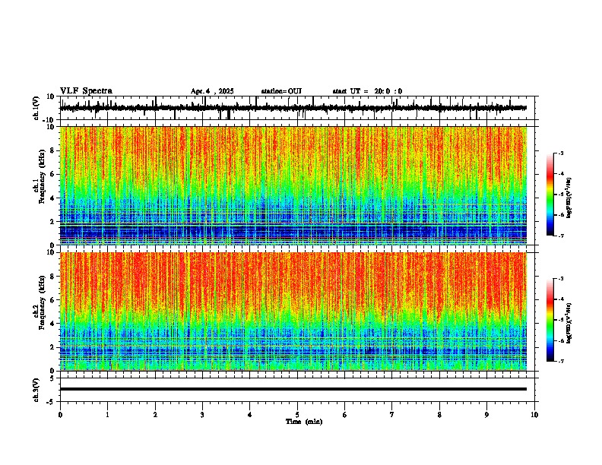This screenshot has width=602, height=465.
Task: Click the "ch.3(V)" axis label
Action: click(x=36, y=390)
